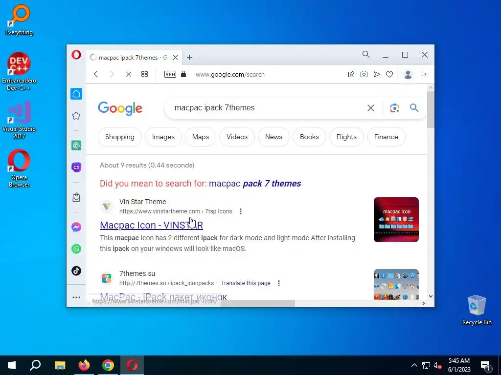Screen dimensions: 501x375
Task: Click the muted volume tray icon
Action: pyautogui.click(x=438, y=365)
